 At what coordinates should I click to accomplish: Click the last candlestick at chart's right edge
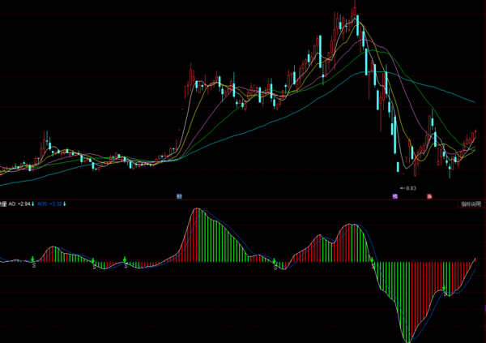pos(475,134)
